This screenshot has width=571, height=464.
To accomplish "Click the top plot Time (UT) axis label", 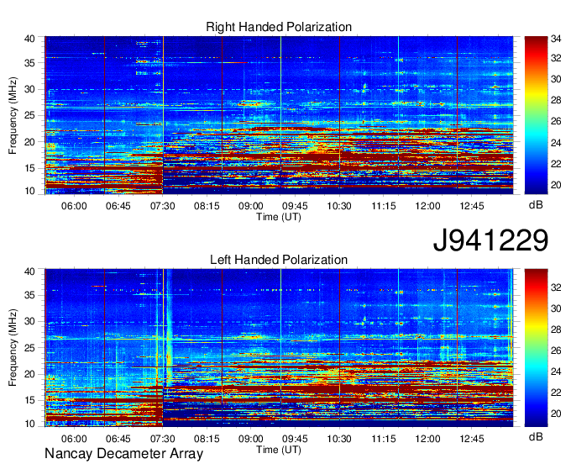I will coord(279,217).
